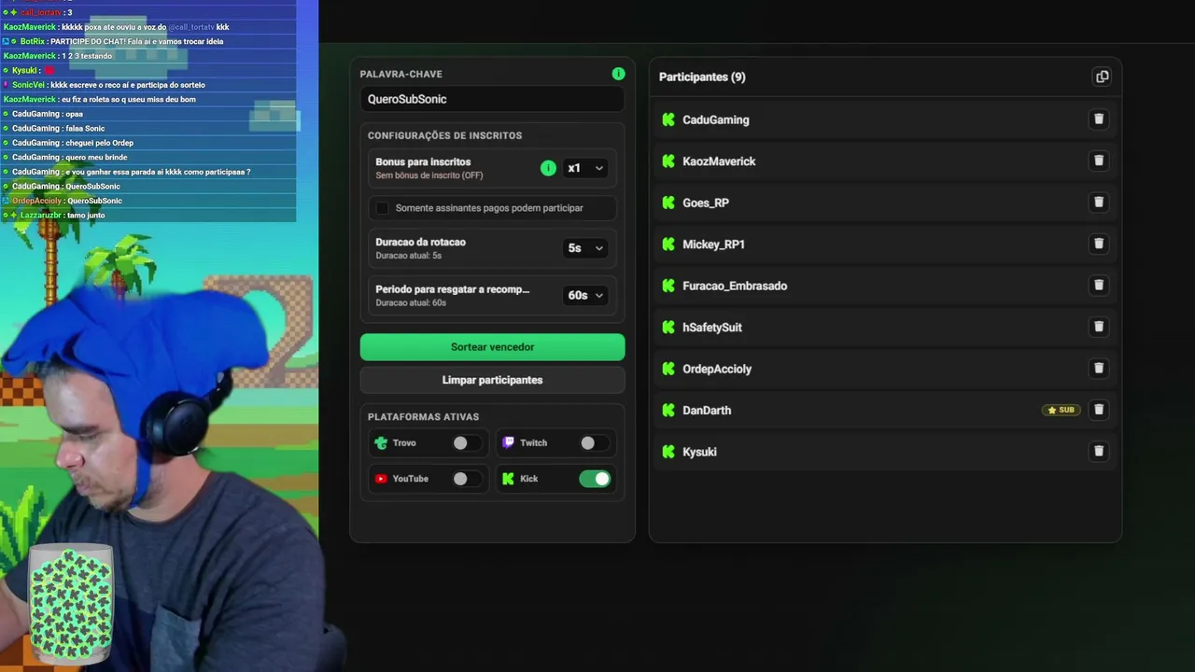Click the trash icon for Goes_RP
The width and height of the screenshot is (1195, 672).
1099,203
